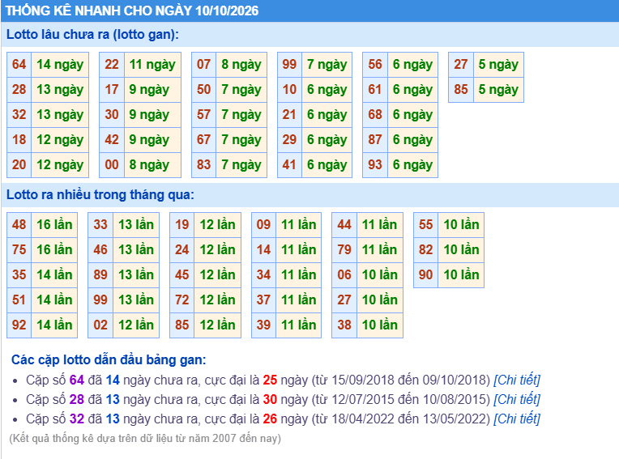This screenshot has width=619, height=459.
Task: Select number 09 cell in frequent table
Action: point(263,225)
